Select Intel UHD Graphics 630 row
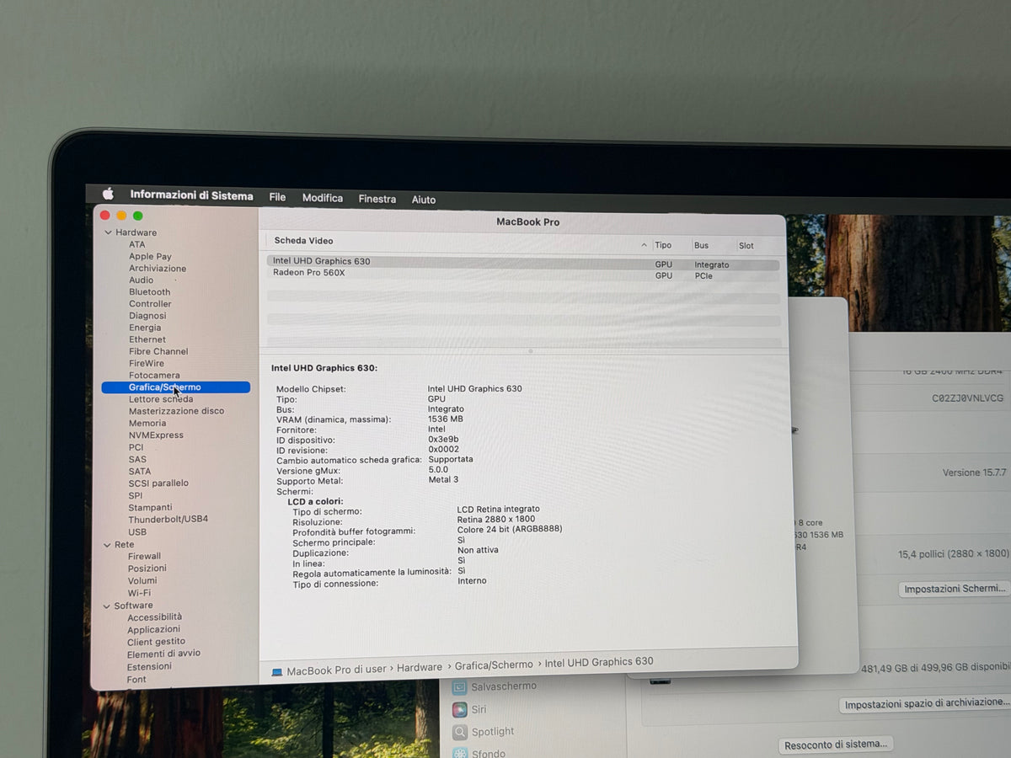 point(523,263)
